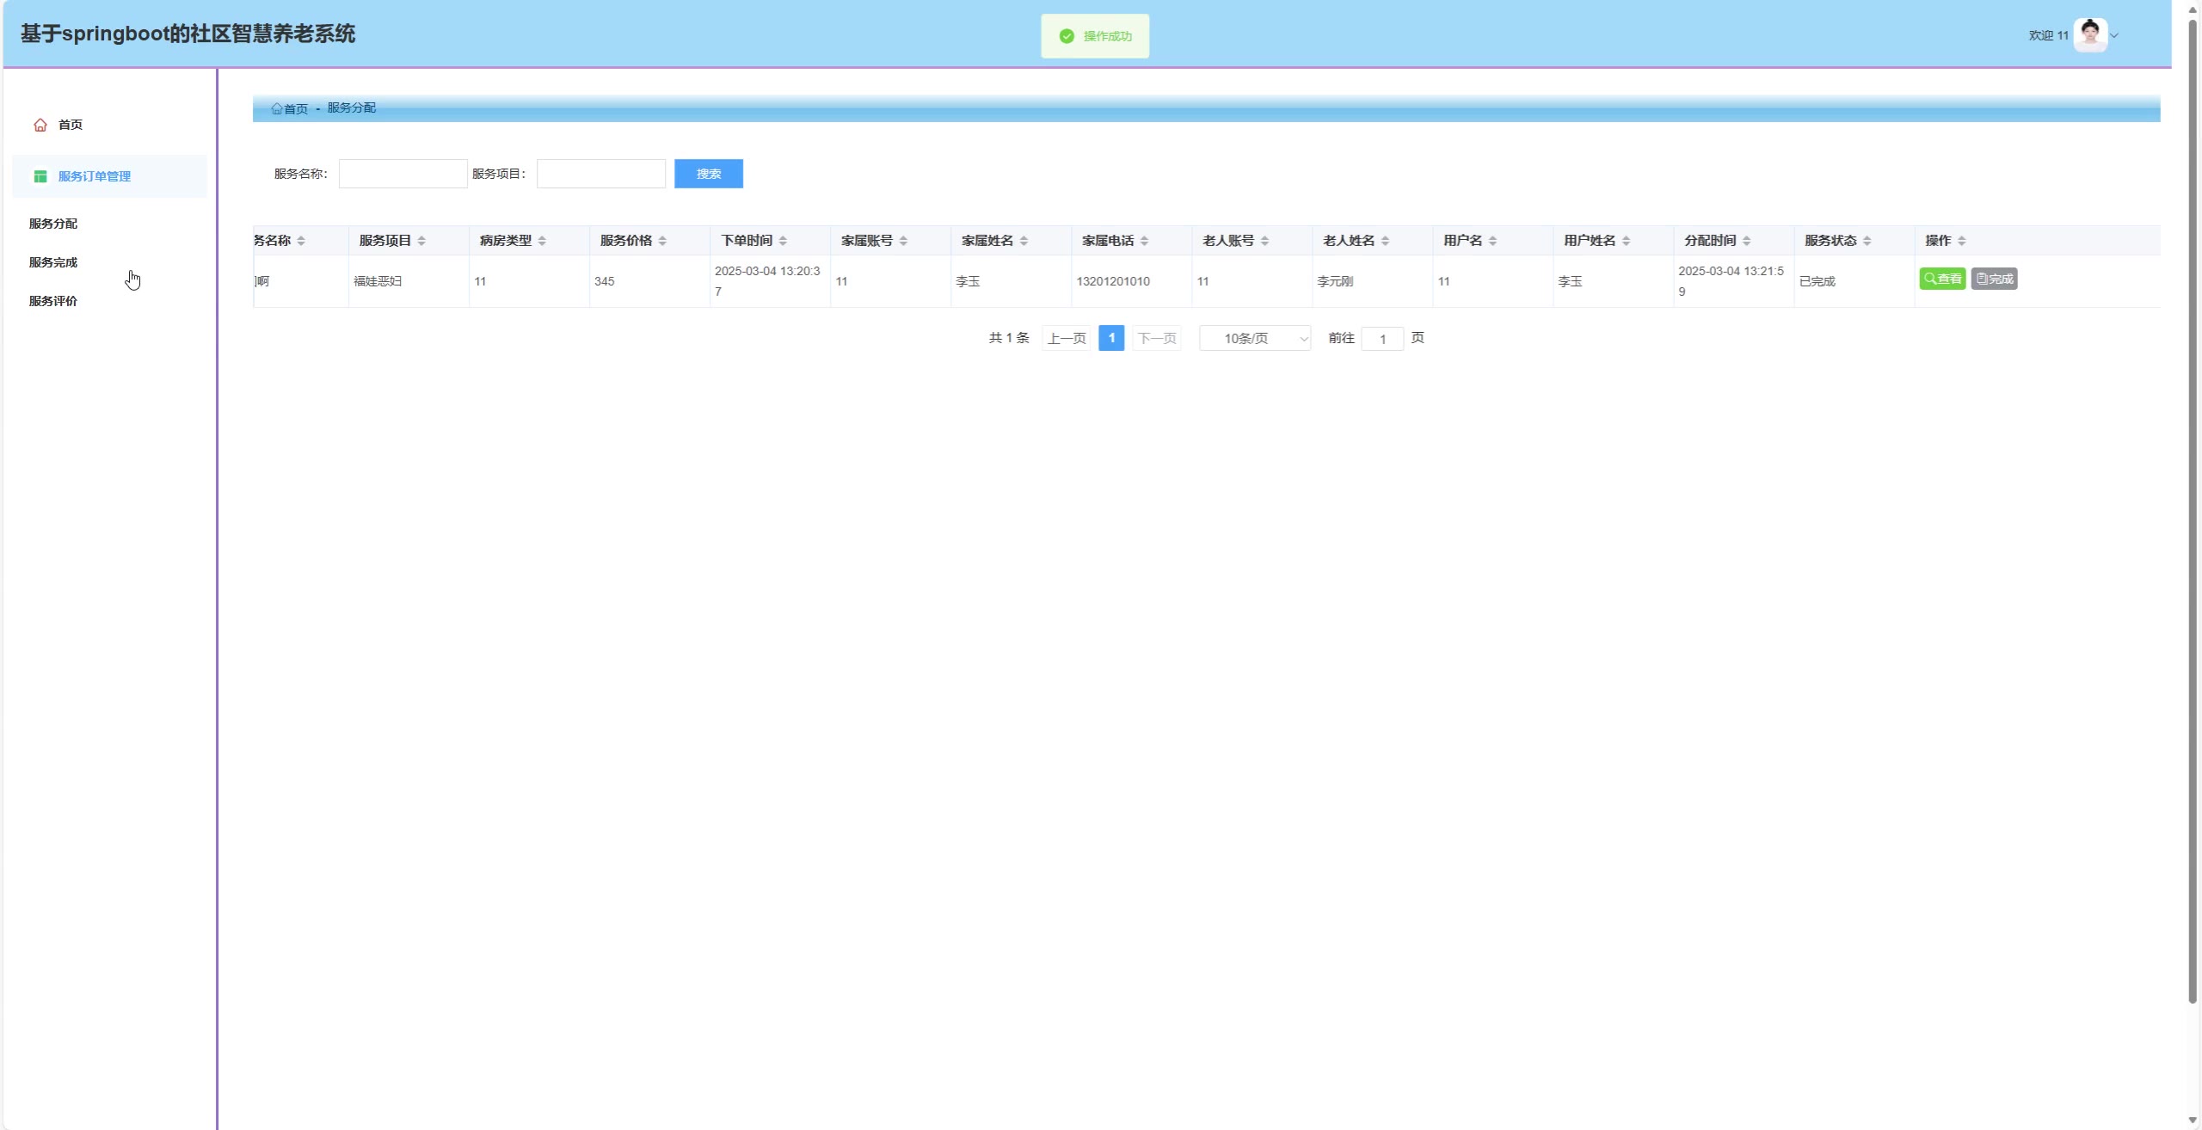Viewport: 2202px width, 1130px height.
Task: Sort by 下单时间 column arrows
Action: pos(783,241)
